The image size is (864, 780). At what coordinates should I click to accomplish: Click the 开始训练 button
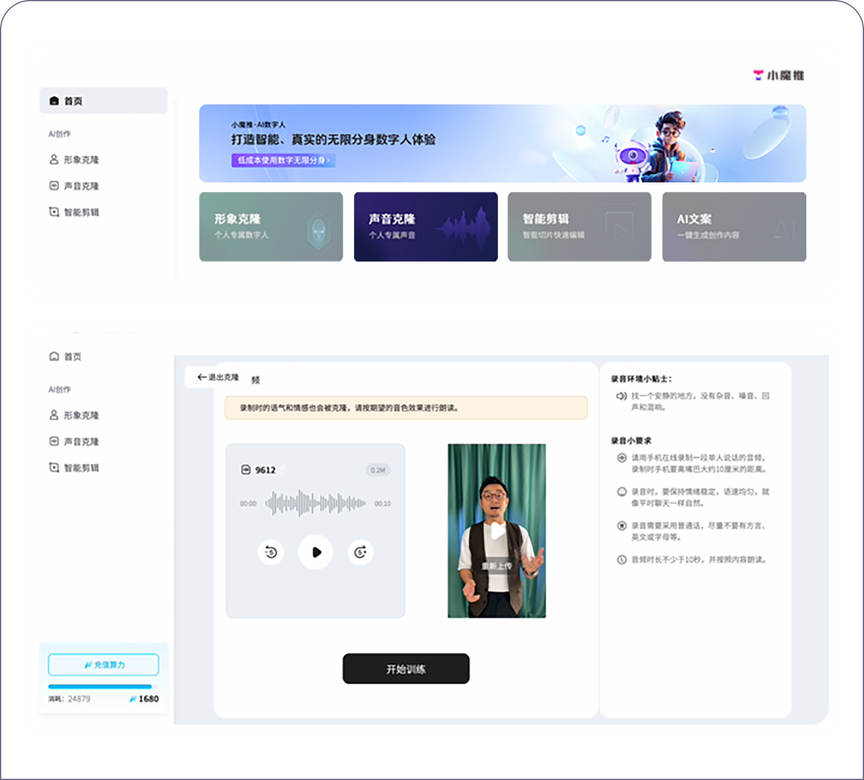tap(406, 668)
